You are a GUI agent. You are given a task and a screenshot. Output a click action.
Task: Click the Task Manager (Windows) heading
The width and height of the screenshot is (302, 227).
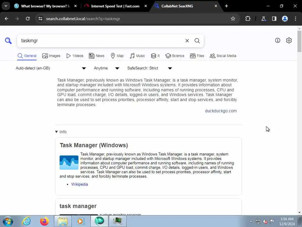[94, 145]
